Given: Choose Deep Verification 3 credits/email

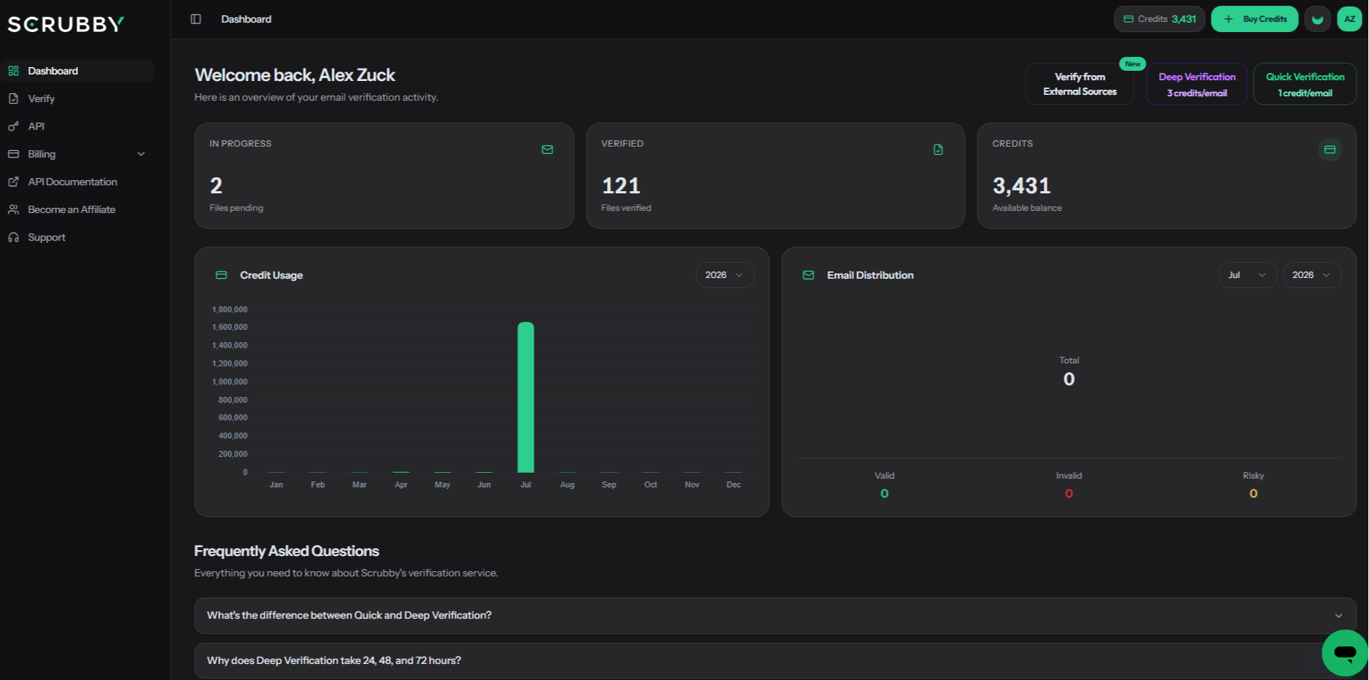Looking at the screenshot, I should tap(1197, 84).
